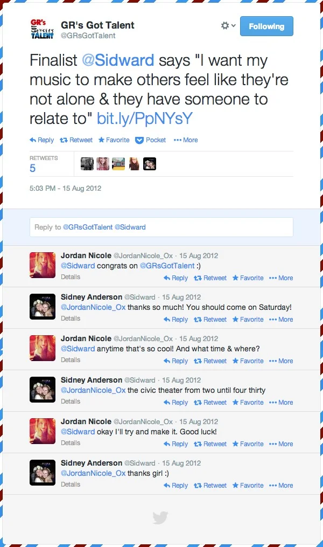Reply to the main GR's Got Talent tweet
Viewport: 323px width, 547px height.
click(42, 140)
